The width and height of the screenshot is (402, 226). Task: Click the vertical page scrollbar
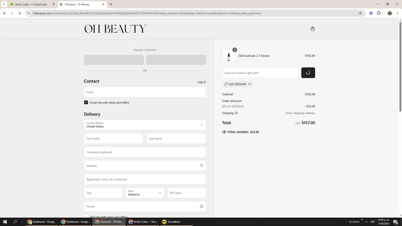tap(400, 67)
